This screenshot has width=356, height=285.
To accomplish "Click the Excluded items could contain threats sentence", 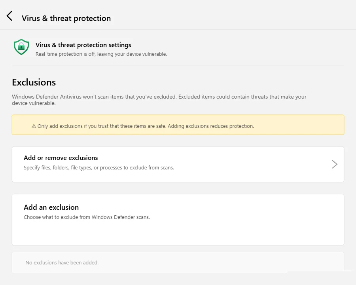I will coord(242,97).
